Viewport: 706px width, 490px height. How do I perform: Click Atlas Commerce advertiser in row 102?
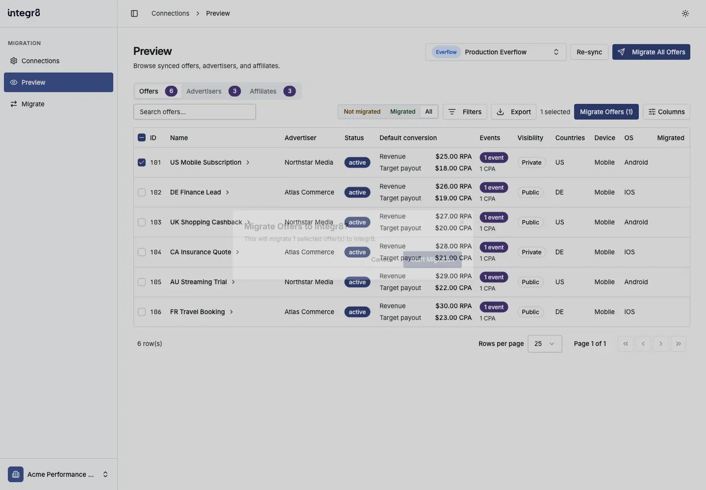(309, 192)
